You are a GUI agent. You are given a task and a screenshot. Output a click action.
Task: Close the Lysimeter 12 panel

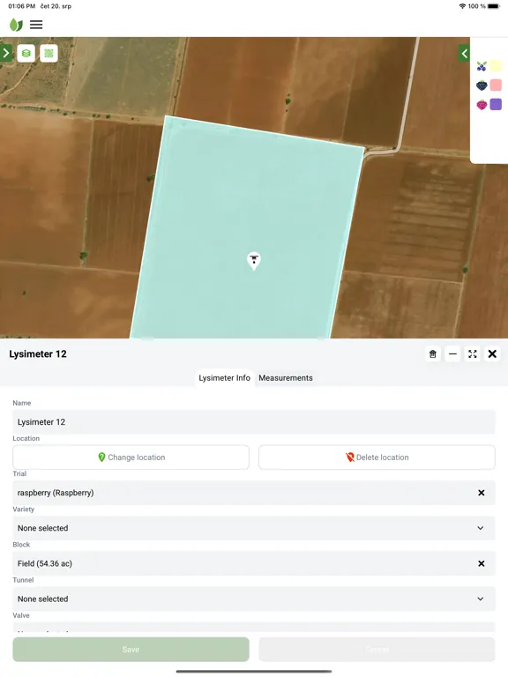[x=492, y=354]
